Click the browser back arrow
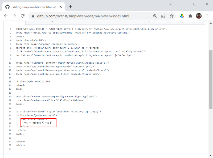 6,16
